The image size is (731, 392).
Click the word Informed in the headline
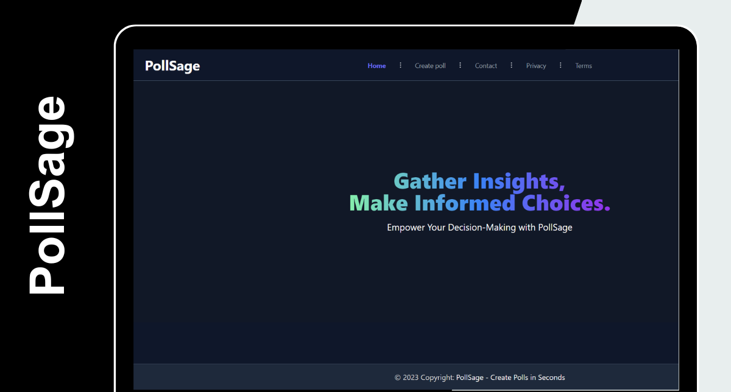[465, 203]
